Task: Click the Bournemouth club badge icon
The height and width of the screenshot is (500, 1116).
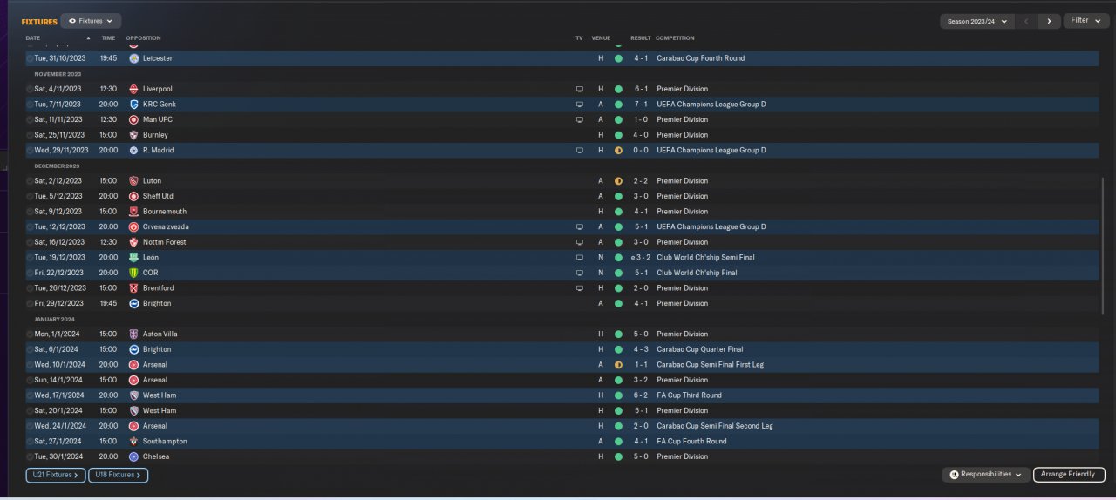Action: 133,212
